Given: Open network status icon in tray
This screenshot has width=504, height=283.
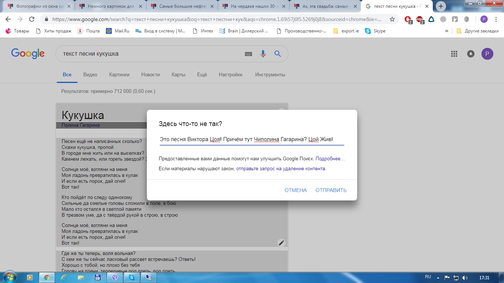Looking at the screenshot, I should click(x=456, y=277).
